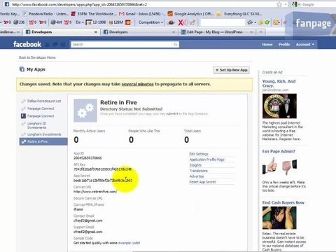Select Retire in Five app in sidebar

43,141
